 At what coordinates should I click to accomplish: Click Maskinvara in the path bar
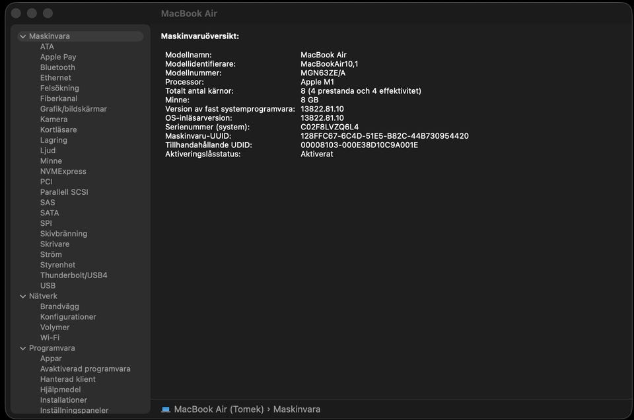tap(297, 409)
